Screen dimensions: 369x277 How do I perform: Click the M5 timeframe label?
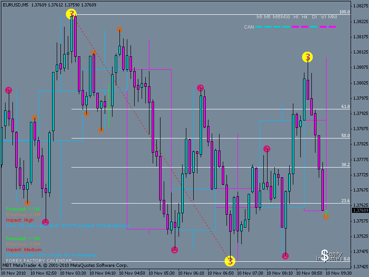point(267,17)
